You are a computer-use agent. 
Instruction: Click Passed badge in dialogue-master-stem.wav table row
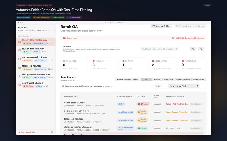pos(142,128)
